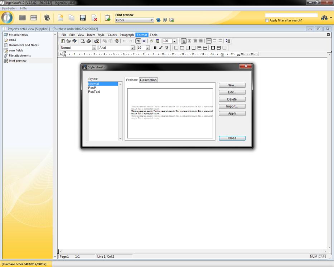The height and width of the screenshot is (267, 334).
Task: Toggle the bold formatting button
Action: (x=155, y=48)
